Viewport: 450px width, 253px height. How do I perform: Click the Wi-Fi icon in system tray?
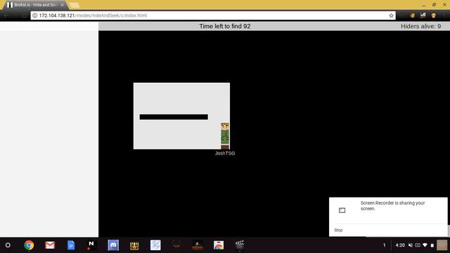(x=425, y=245)
